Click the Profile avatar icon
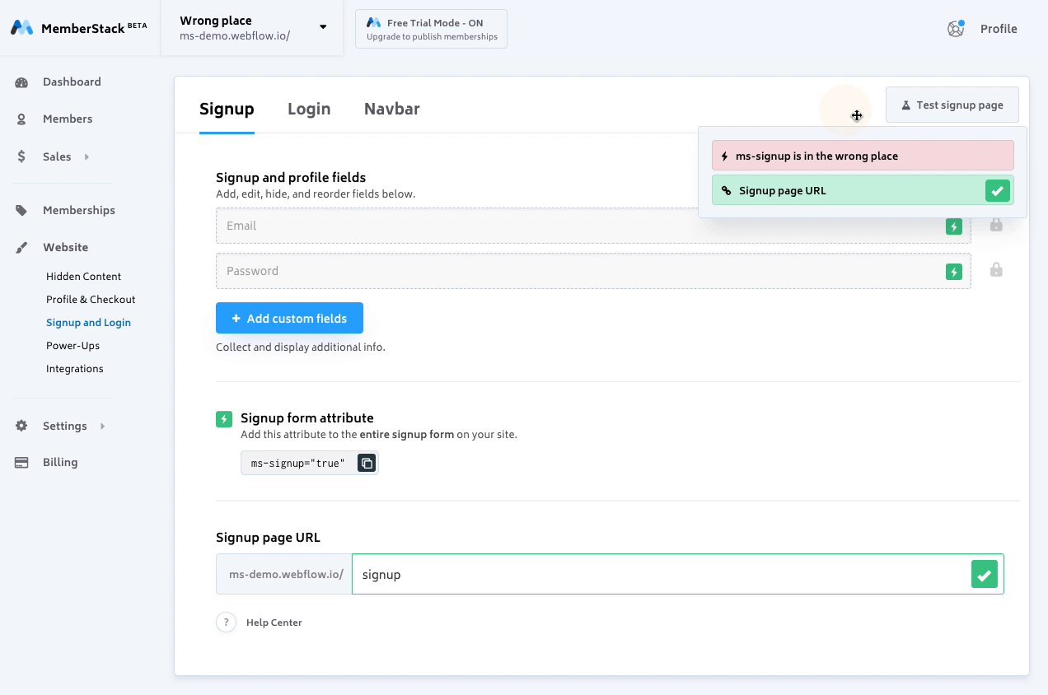The image size is (1048, 695). point(956,29)
